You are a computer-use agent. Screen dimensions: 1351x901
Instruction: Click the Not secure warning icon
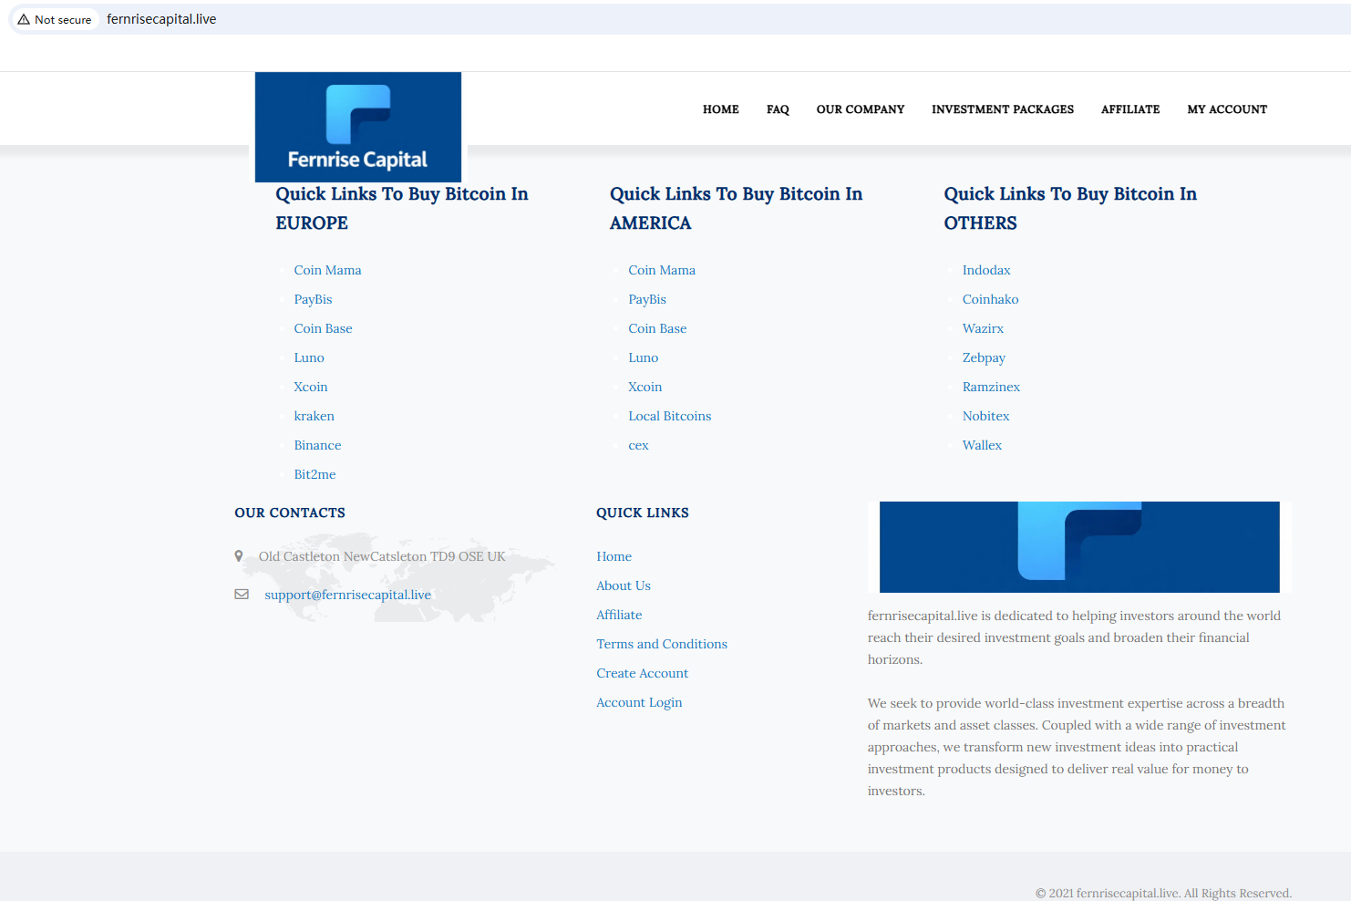(x=24, y=19)
